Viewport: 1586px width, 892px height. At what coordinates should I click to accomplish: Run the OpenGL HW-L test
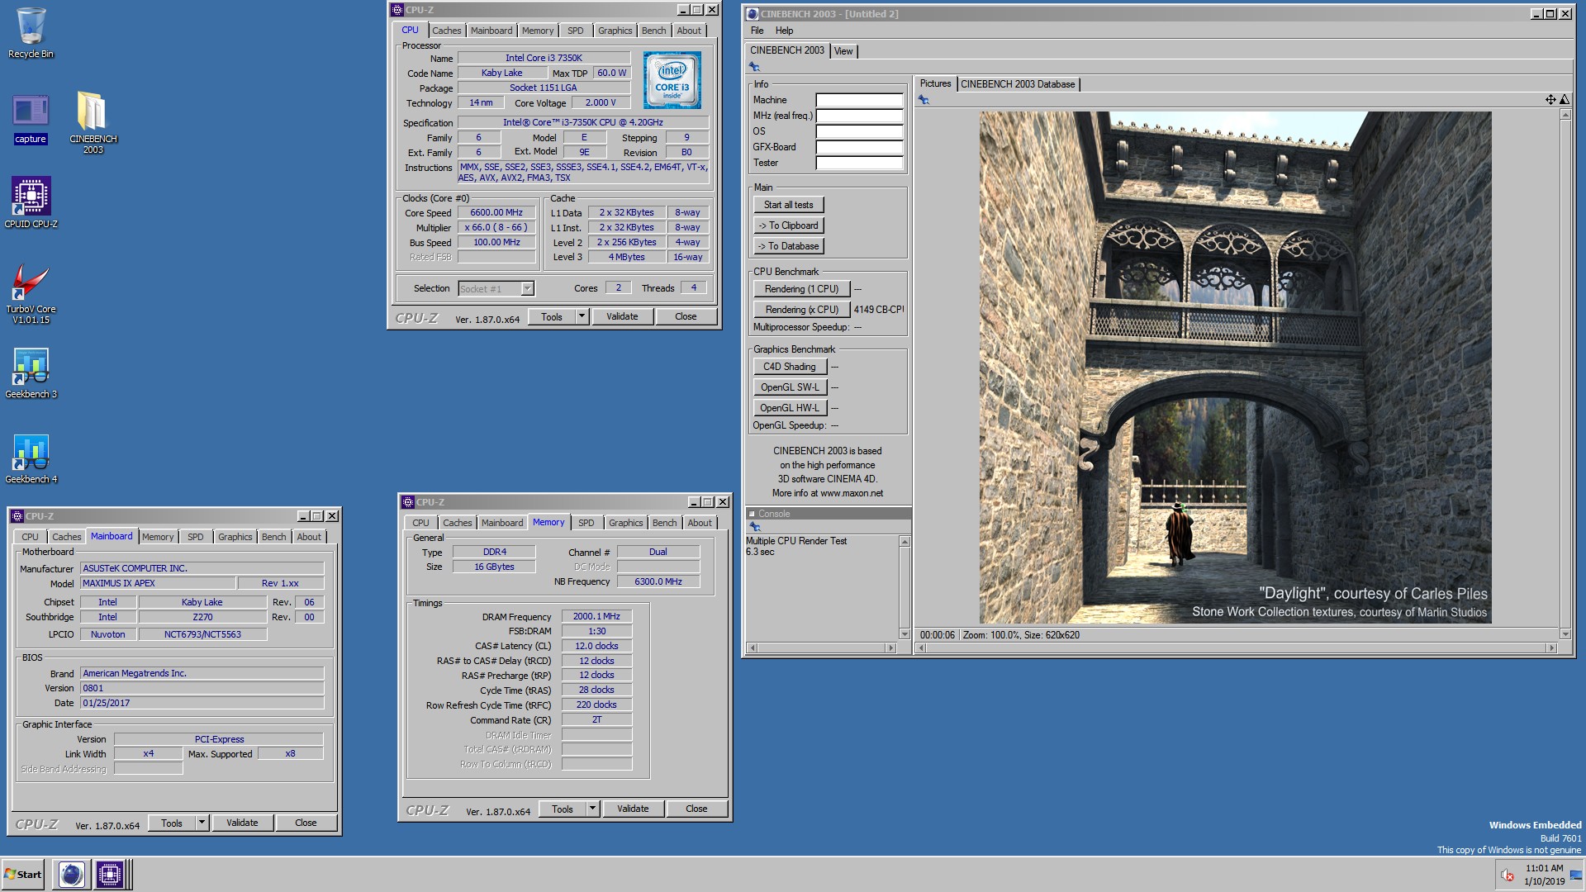(x=789, y=408)
